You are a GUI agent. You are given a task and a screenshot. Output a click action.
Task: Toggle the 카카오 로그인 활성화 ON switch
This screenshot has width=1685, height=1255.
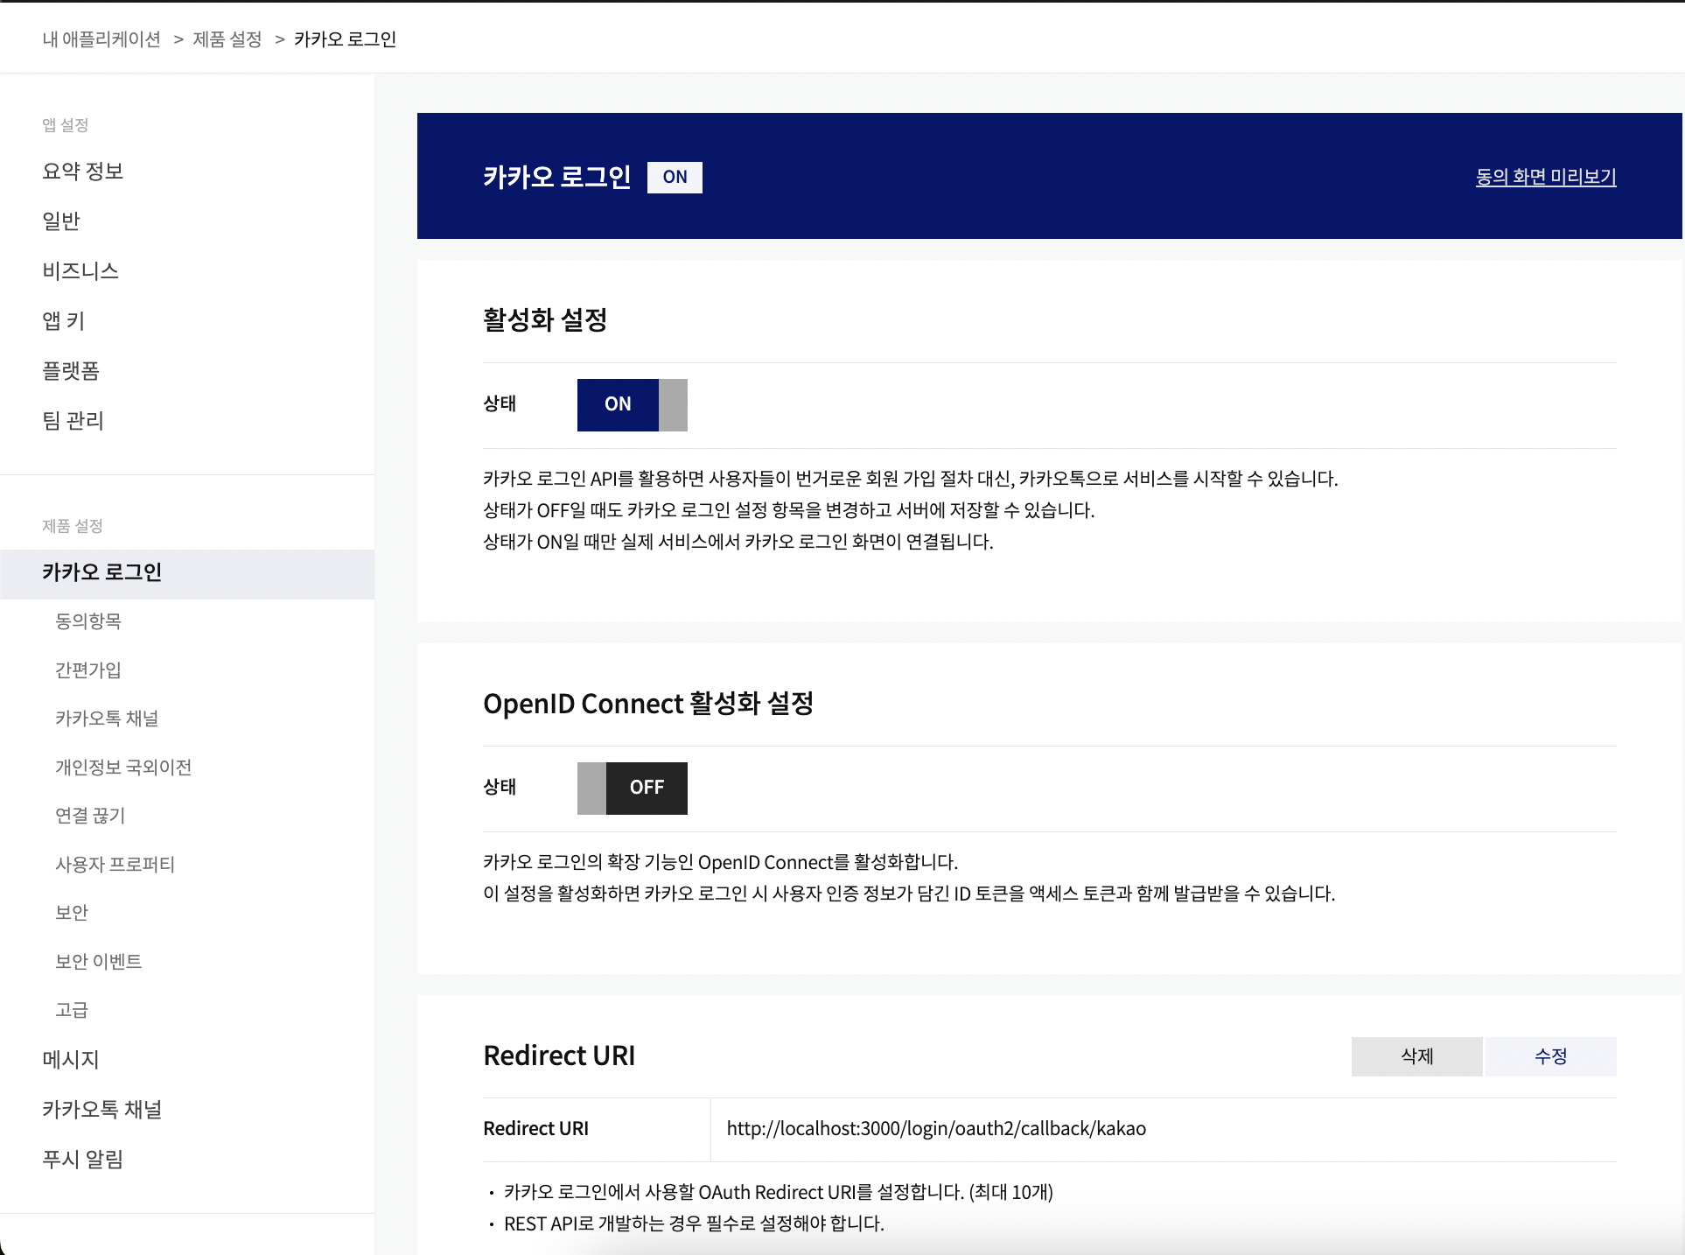pos(632,404)
